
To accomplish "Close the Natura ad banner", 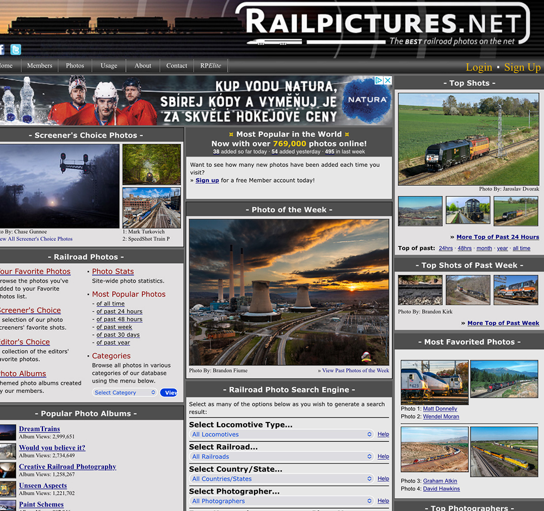I will coord(388,80).
